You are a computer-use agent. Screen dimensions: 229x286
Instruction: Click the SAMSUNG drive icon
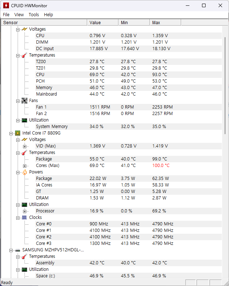[18, 250]
